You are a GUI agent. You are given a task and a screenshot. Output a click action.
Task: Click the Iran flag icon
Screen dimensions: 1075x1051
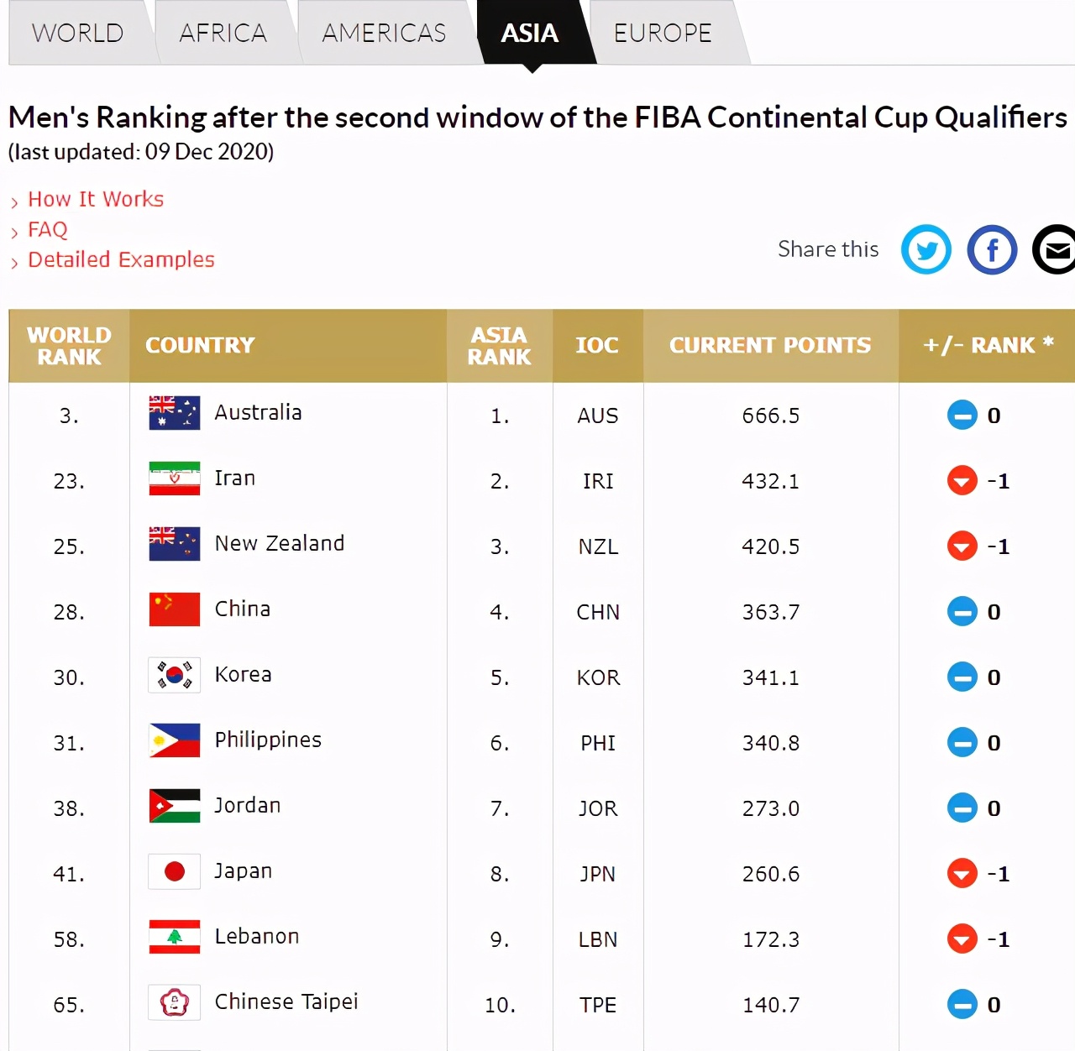[175, 478]
